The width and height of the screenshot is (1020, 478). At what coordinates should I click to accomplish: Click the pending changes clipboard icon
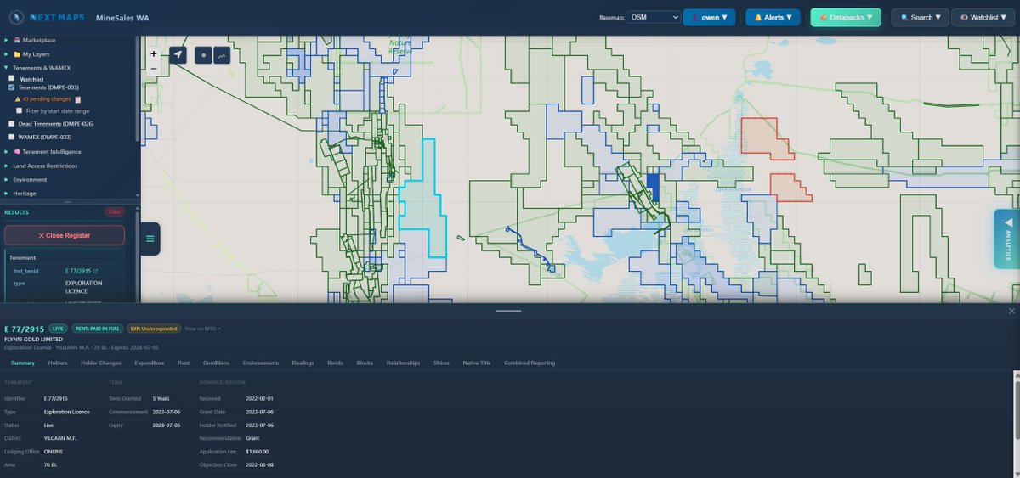tap(78, 99)
